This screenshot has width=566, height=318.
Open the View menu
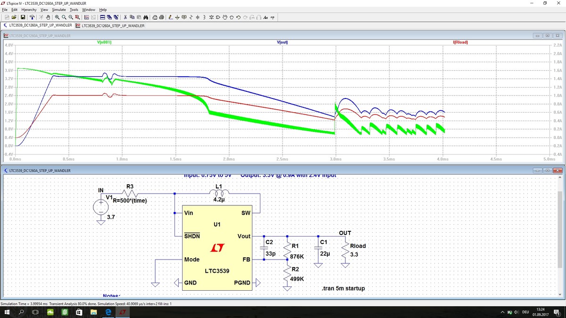click(44, 9)
